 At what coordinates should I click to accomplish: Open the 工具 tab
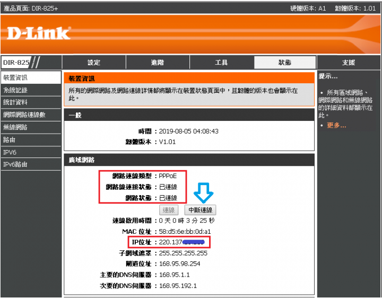click(x=221, y=63)
